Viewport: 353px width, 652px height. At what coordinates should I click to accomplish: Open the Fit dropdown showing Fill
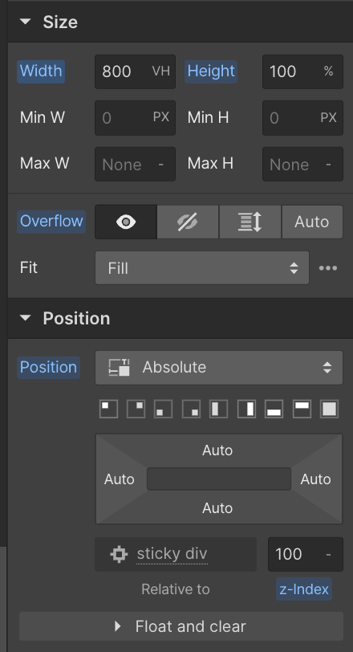202,268
